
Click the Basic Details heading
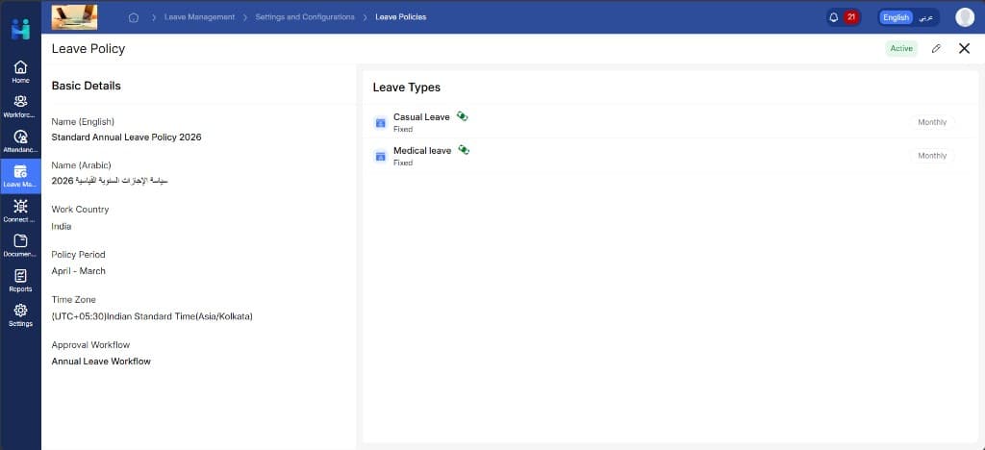[x=86, y=86]
